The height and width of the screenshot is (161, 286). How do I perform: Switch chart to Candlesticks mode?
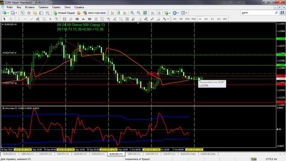click(119, 13)
